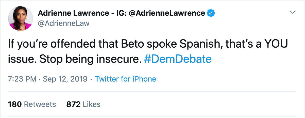
Task: Click the bold "872" like count
Action: tap(73, 104)
